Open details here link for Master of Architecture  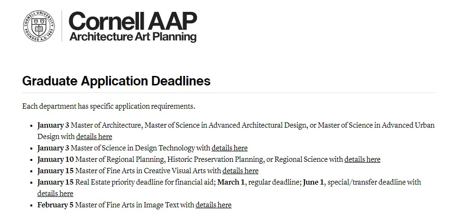click(94, 137)
